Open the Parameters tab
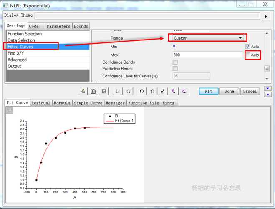The image size is (275, 209). [x=58, y=26]
